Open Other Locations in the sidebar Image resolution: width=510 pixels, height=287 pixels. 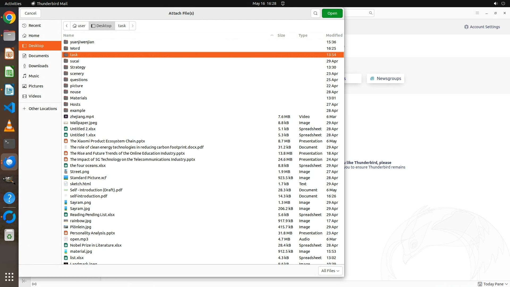(x=42, y=109)
